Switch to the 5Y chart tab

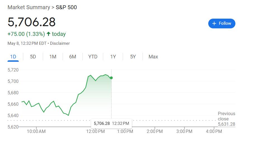133,57
